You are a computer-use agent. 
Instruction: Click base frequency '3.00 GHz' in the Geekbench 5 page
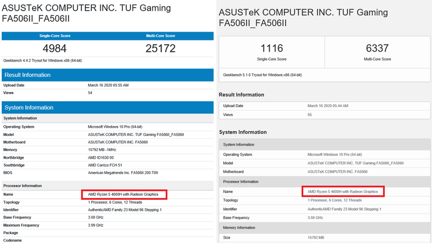(x=315, y=218)
